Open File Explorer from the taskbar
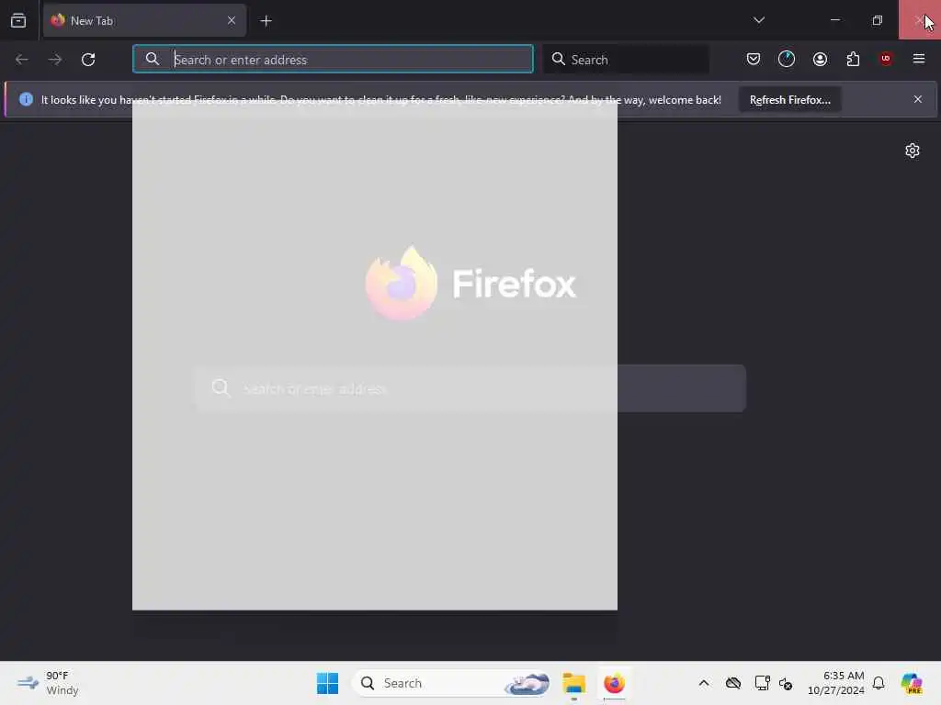Image resolution: width=941 pixels, height=705 pixels. pyautogui.click(x=573, y=683)
